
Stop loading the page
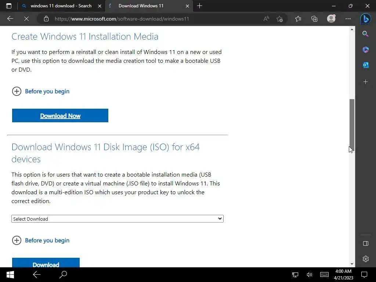pyautogui.click(x=26, y=19)
